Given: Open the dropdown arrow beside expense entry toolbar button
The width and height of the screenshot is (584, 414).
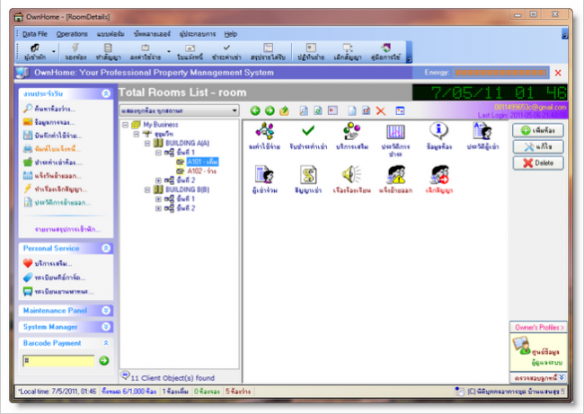Looking at the screenshot, I should [x=169, y=52].
